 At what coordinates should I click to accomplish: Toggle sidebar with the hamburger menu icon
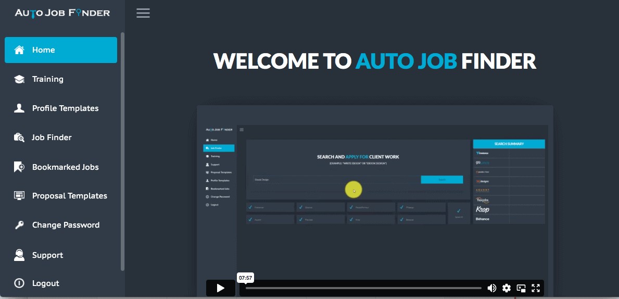tap(143, 13)
